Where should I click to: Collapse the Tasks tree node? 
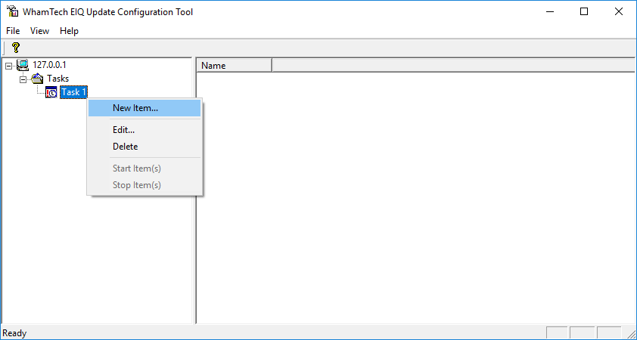point(23,79)
